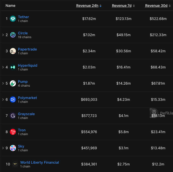Click the Pump pill logo icon
173x172 pixels.
pyautogui.click(x=13, y=83)
